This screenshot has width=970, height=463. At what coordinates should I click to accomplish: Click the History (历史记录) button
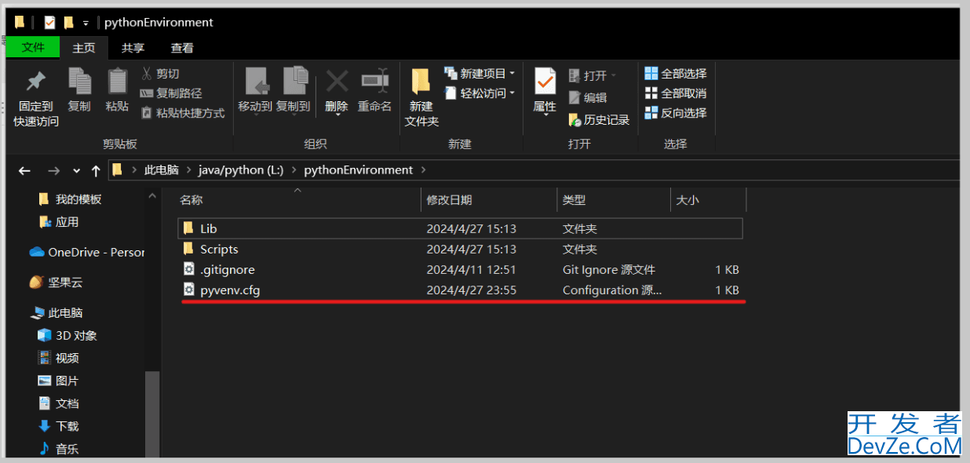click(x=599, y=120)
